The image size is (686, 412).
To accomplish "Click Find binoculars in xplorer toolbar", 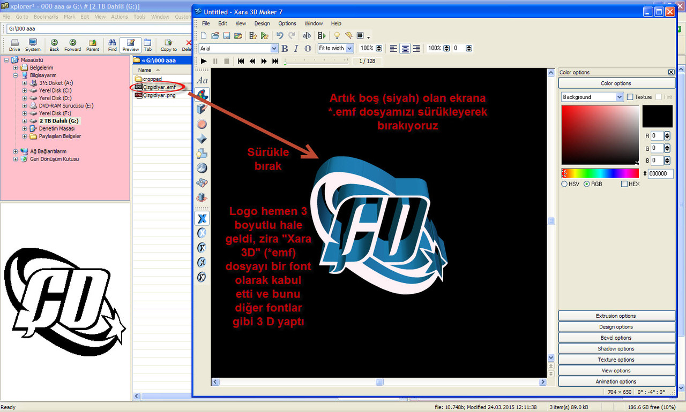I will click(x=113, y=45).
